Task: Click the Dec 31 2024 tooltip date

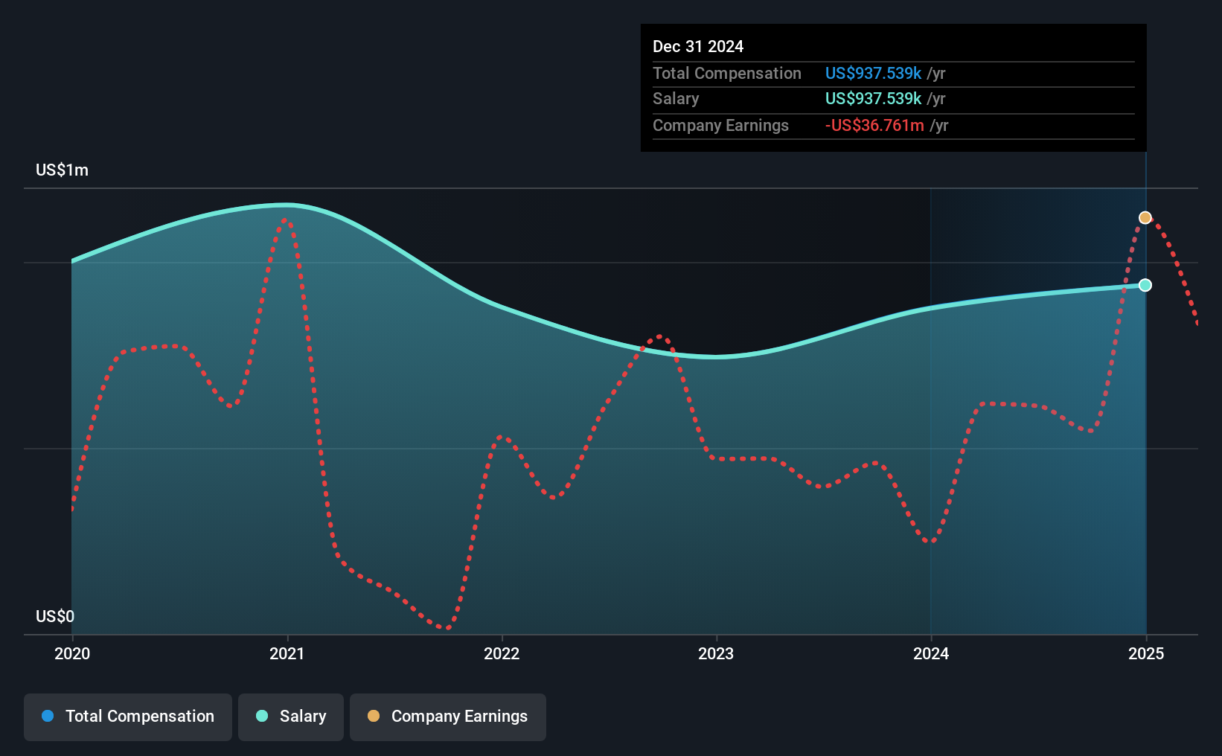Action: [x=698, y=46]
